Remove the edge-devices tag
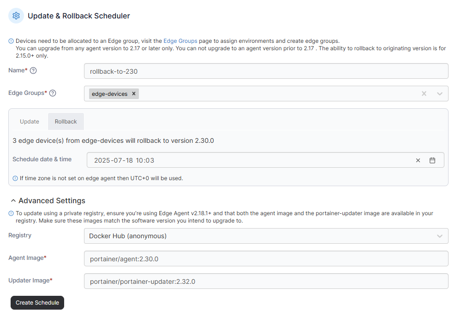The image size is (455, 323). [134, 94]
